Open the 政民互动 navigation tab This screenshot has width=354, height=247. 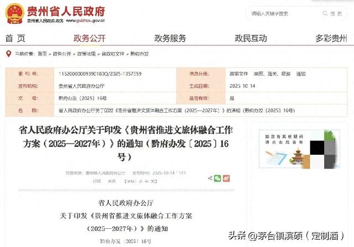pos(251,38)
